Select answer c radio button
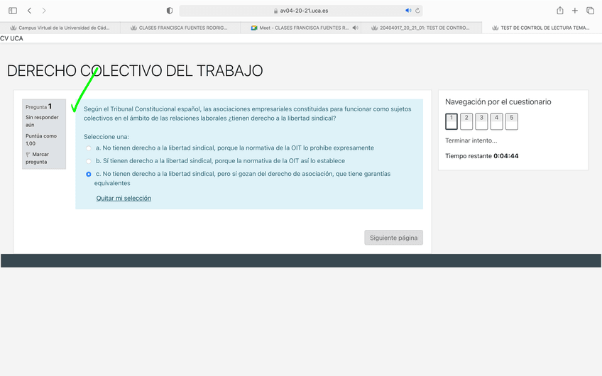The height and width of the screenshot is (376, 602). (x=89, y=175)
